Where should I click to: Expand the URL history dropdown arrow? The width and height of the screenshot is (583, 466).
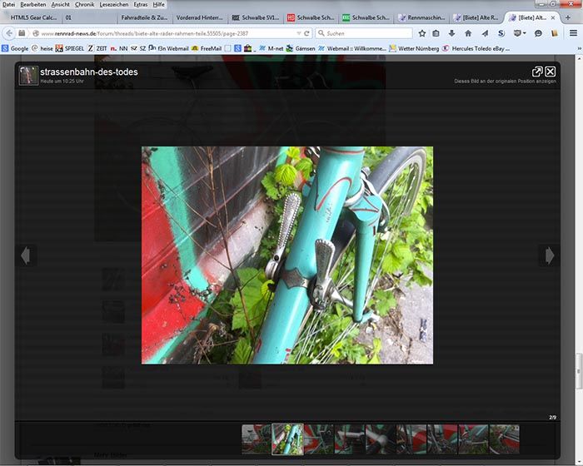297,33
